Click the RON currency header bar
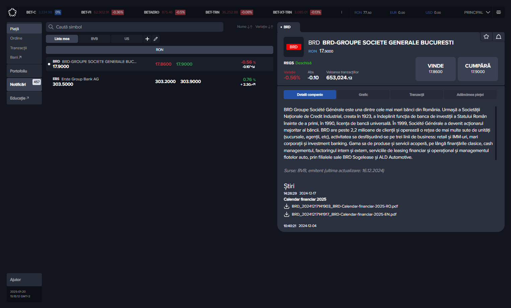 point(159,50)
